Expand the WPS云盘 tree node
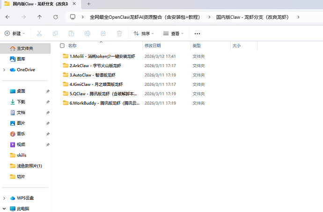The height and width of the screenshot is (212, 323). [4, 198]
